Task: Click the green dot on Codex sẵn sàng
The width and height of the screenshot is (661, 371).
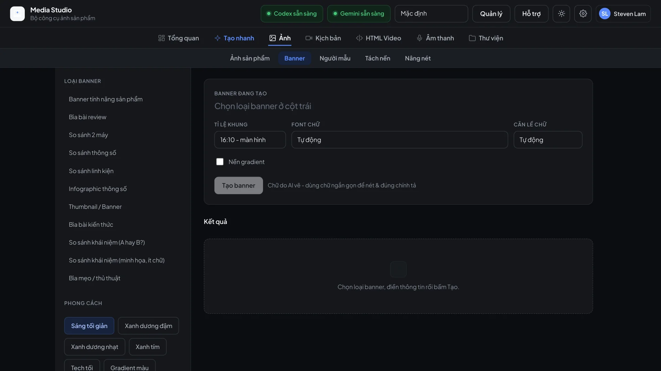Action: (x=269, y=14)
